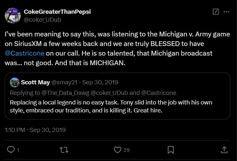Bookmark this tweet

171,149
